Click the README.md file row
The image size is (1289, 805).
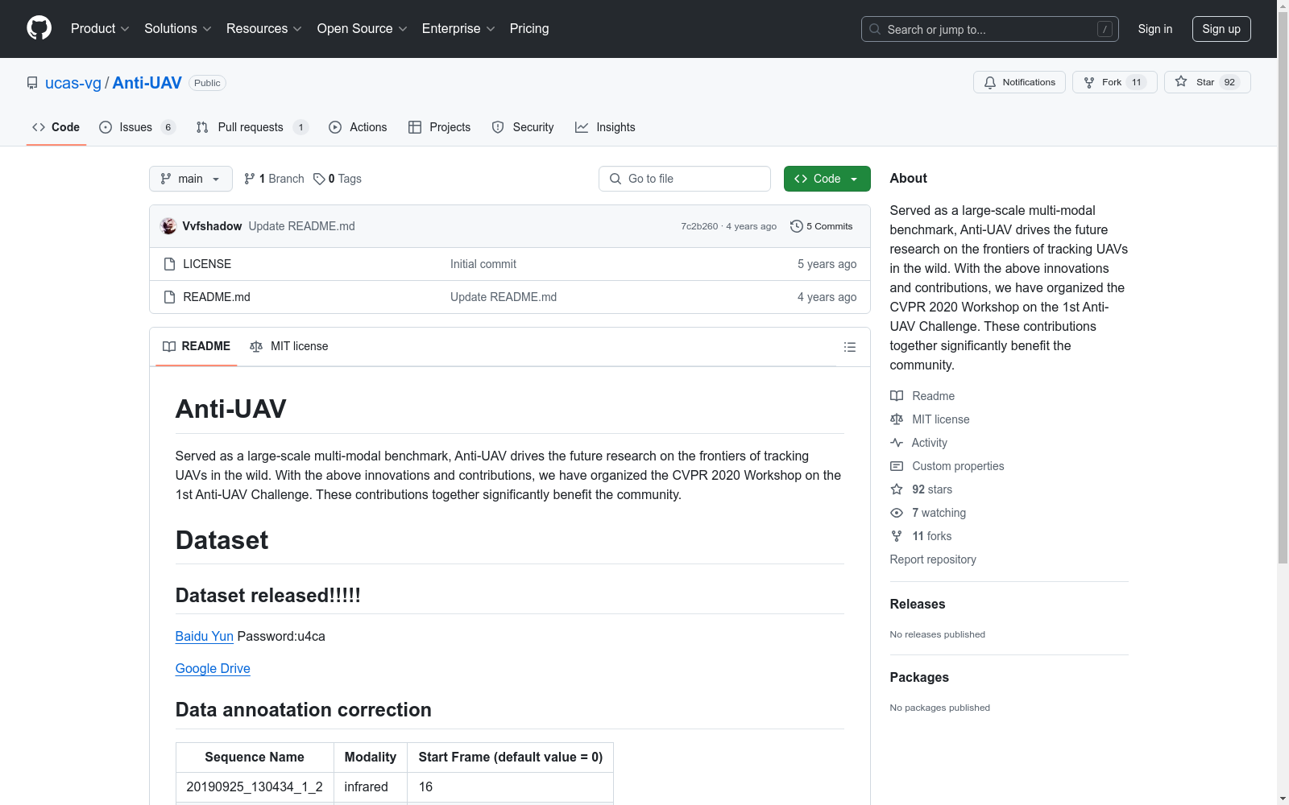coord(509,297)
